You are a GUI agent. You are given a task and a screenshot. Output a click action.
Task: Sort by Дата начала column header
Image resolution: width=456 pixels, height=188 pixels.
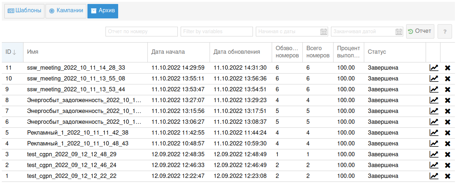[x=168, y=52]
